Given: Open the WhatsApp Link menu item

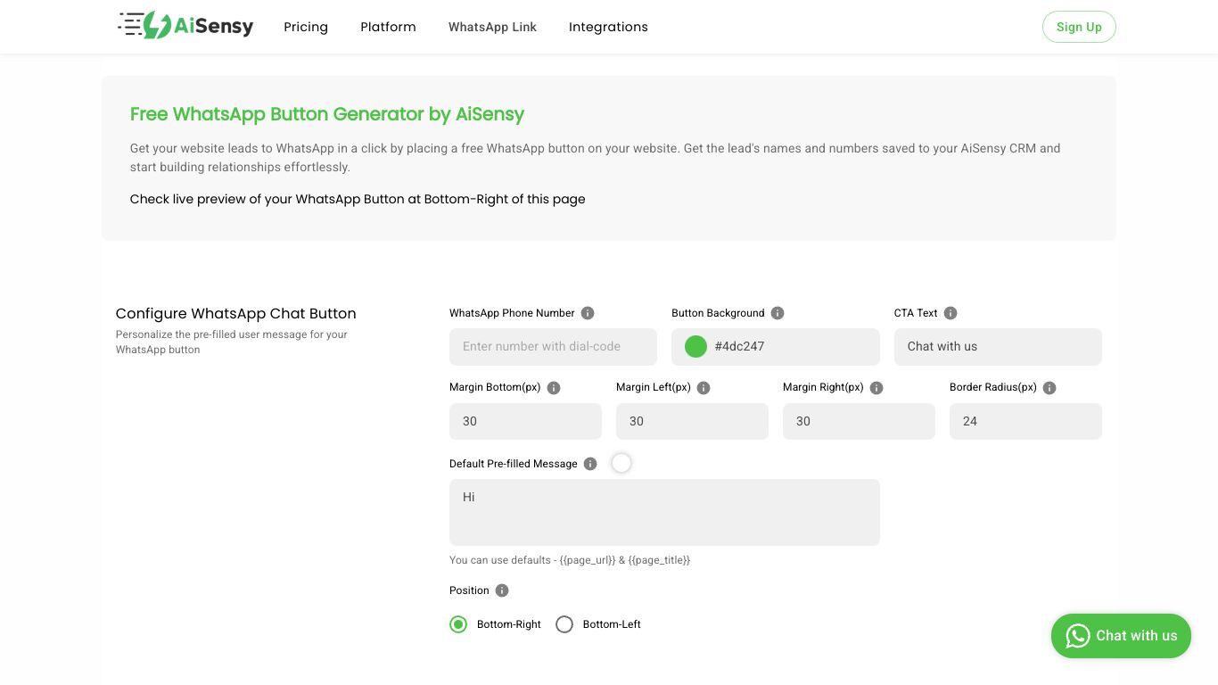Looking at the screenshot, I should (x=492, y=27).
